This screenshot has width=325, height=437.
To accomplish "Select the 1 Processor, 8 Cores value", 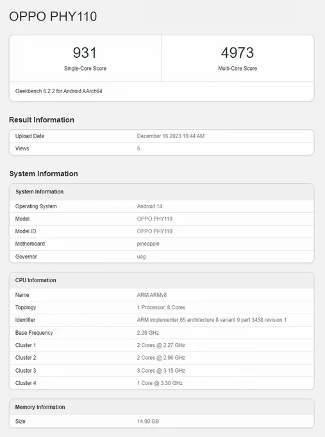I will [161, 307].
